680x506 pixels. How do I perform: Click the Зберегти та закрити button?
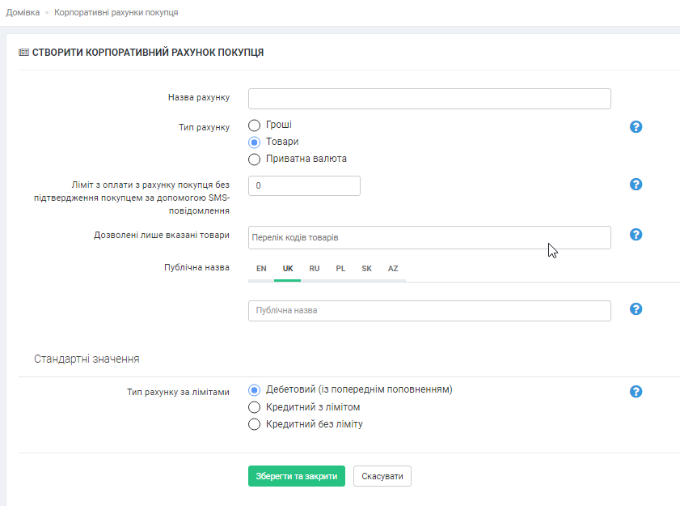click(x=297, y=476)
